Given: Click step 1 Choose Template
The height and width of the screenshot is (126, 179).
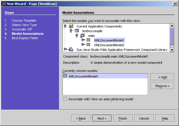Looking at the screenshot, I should point(24,20).
